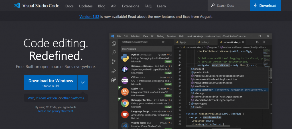Open the Debug menu in editor
This screenshot has height=129, width=292.
tap(161, 36)
